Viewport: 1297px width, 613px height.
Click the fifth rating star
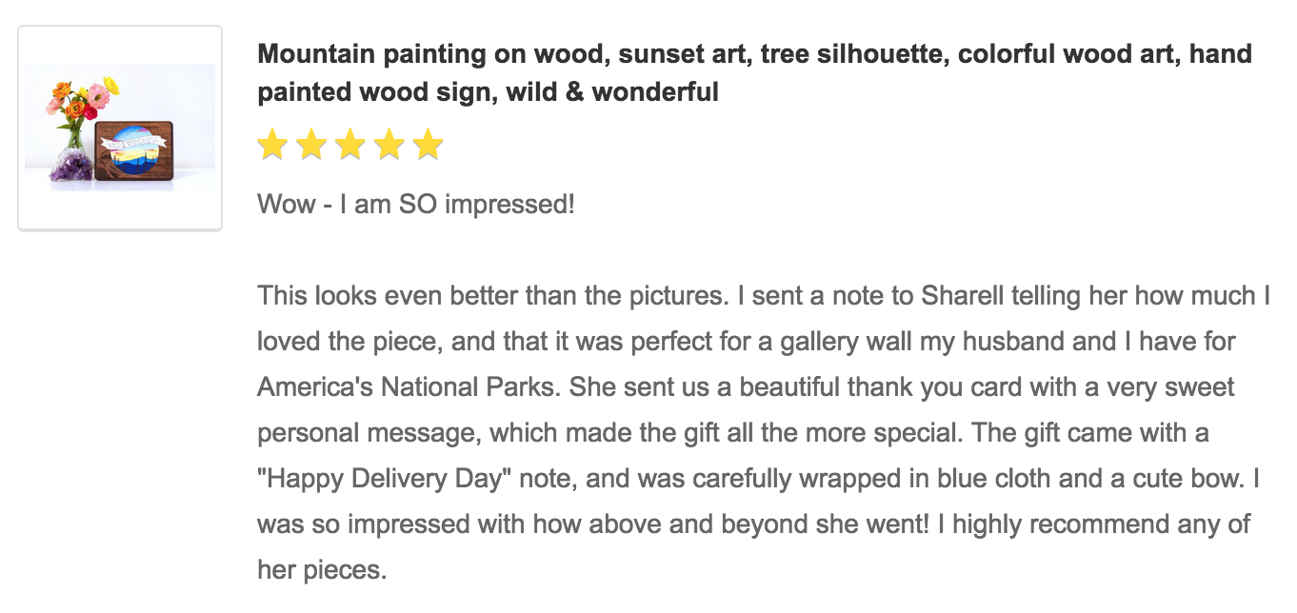429,146
